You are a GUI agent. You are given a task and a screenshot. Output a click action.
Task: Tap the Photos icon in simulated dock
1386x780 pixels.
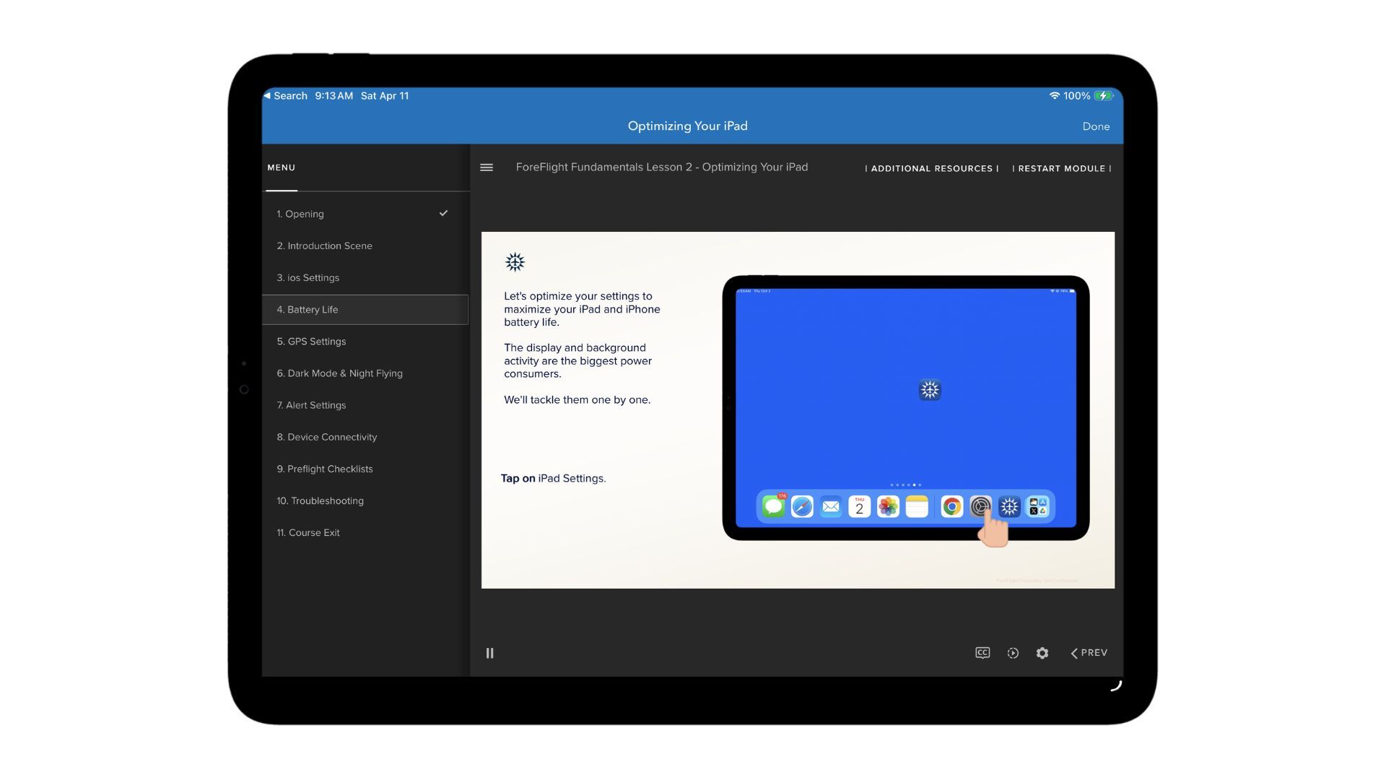[x=888, y=507]
